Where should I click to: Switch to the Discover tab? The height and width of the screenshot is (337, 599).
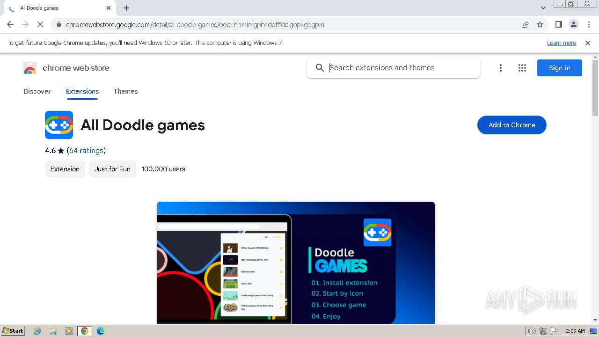click(x=37, y=91)
